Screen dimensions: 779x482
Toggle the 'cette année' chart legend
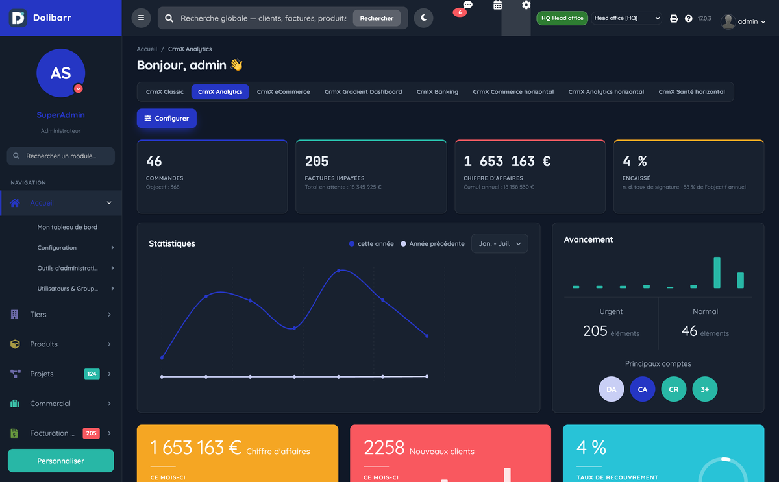371,244
